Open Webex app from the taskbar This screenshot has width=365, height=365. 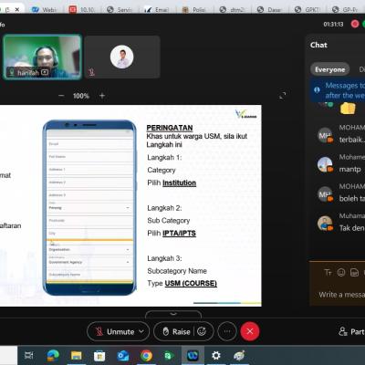193,355
